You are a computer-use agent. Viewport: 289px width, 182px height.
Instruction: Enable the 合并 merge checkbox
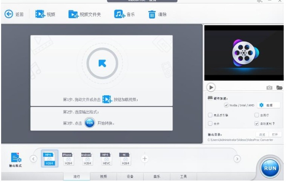210,123
